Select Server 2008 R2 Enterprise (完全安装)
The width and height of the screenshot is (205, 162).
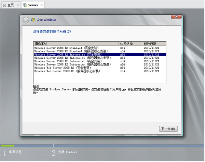100,55
